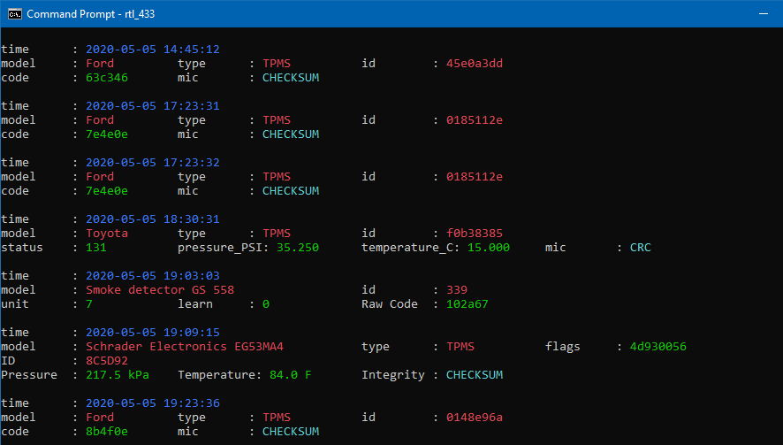Click the Command Prompt system menu icon

[14, 14]
